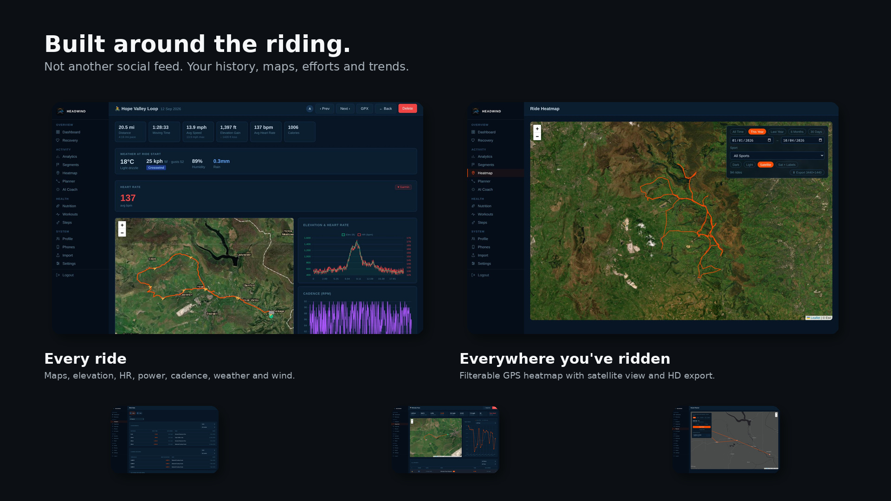Click the Back button in ride header
Image resolution: width=891 pixels, height=501 pixels.
385,109
